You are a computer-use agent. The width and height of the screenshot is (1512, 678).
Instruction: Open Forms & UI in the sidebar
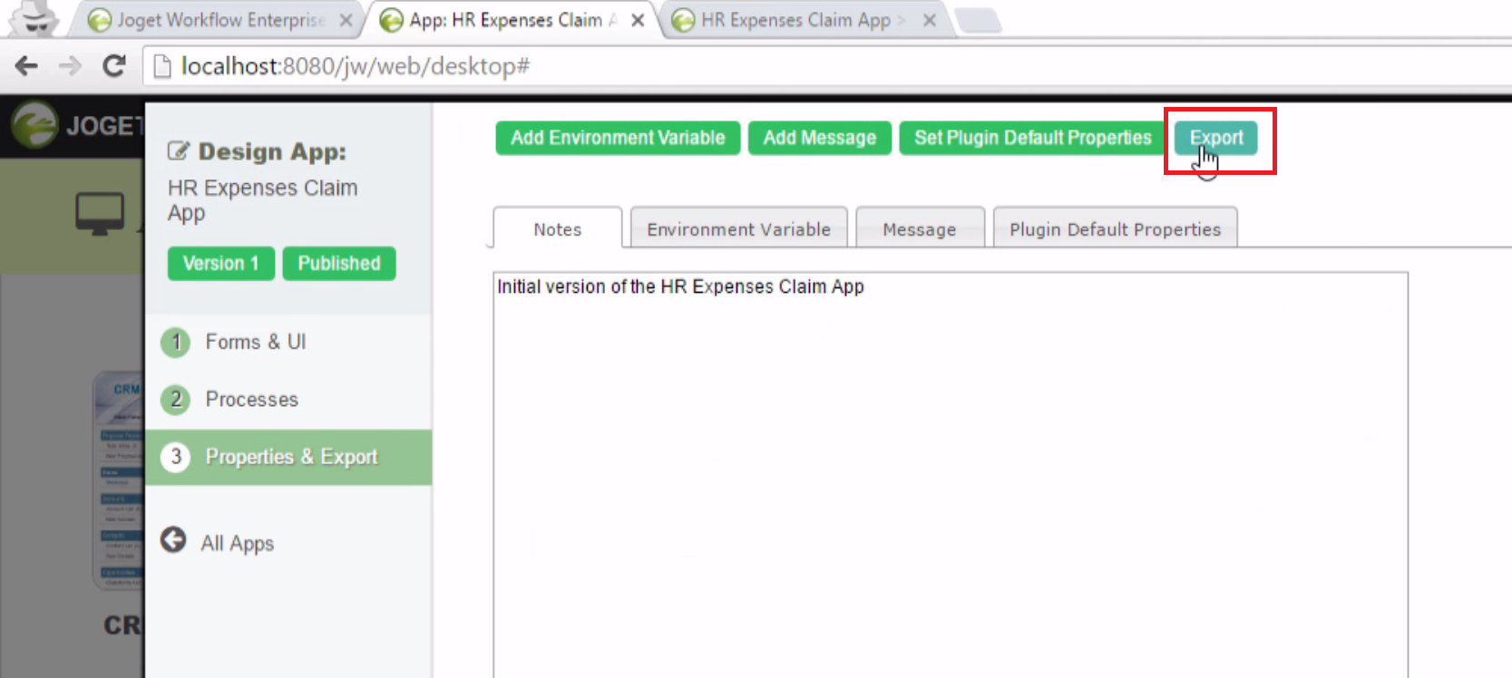288,343
